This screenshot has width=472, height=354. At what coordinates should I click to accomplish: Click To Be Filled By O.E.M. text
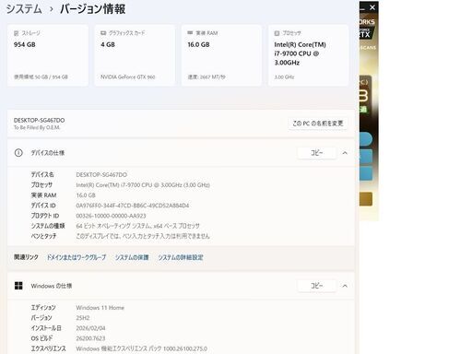(x=37, y=127)
